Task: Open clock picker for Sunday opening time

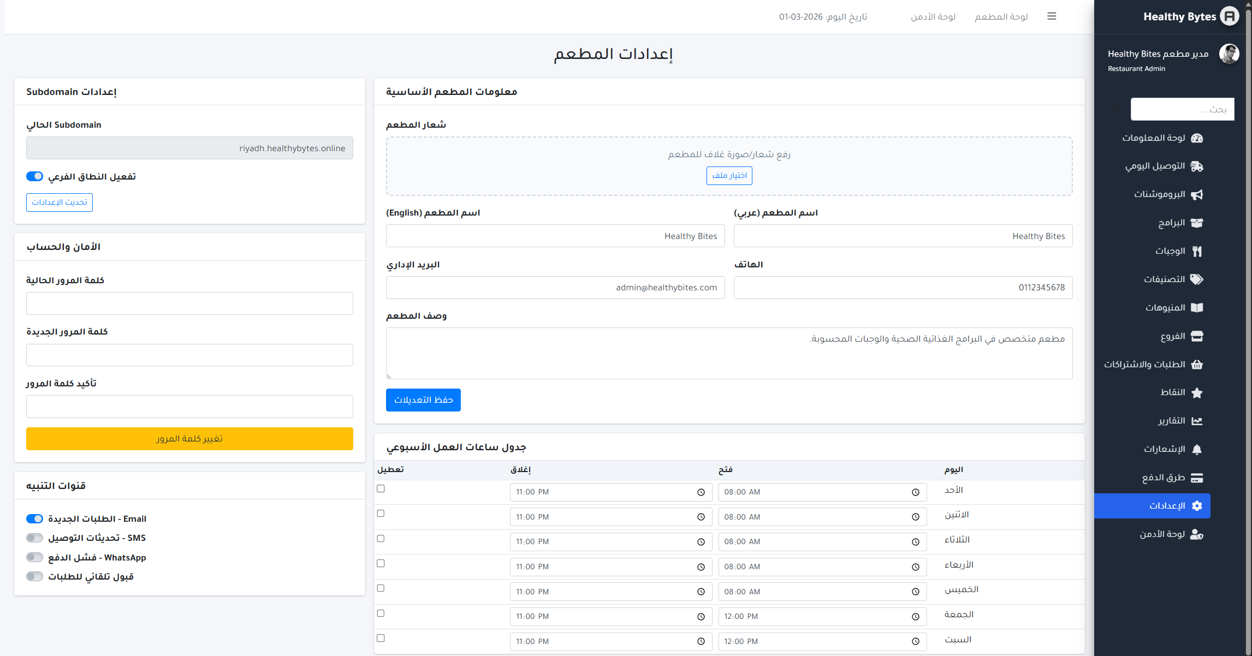Action: click(915, 492)
